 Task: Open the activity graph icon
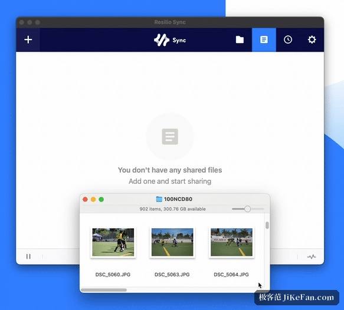(312, 256)
